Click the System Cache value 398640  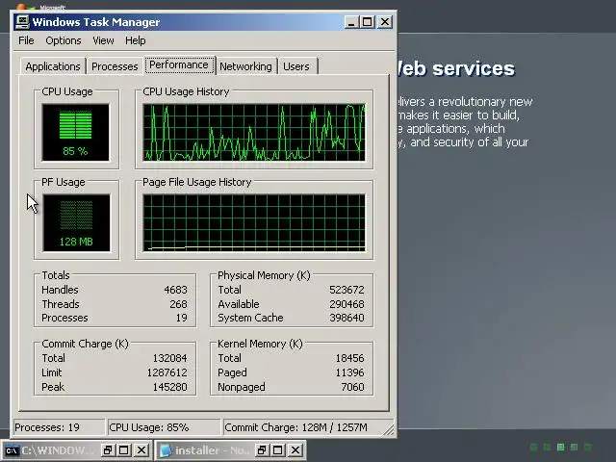pyautogui.click(x=346, y=318)
